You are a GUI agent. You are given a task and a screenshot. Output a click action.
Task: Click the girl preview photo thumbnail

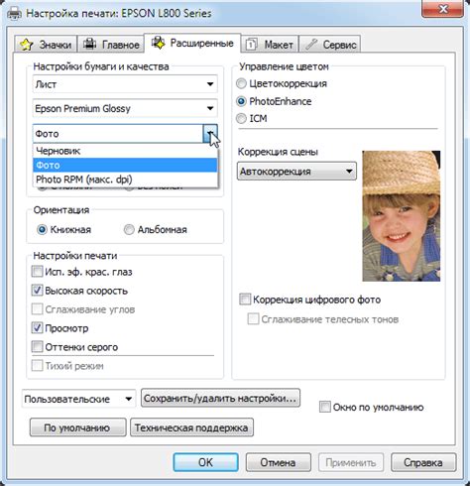pyautogui.click(x=402, y=216)
